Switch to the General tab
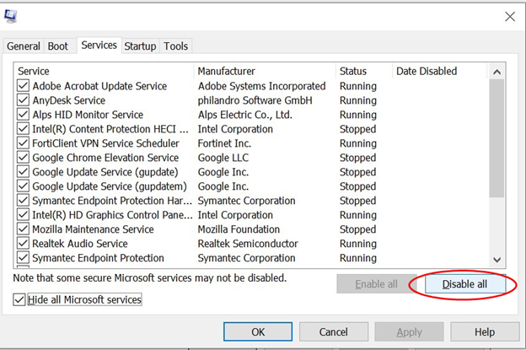526x350 pixels. (23, 46)
